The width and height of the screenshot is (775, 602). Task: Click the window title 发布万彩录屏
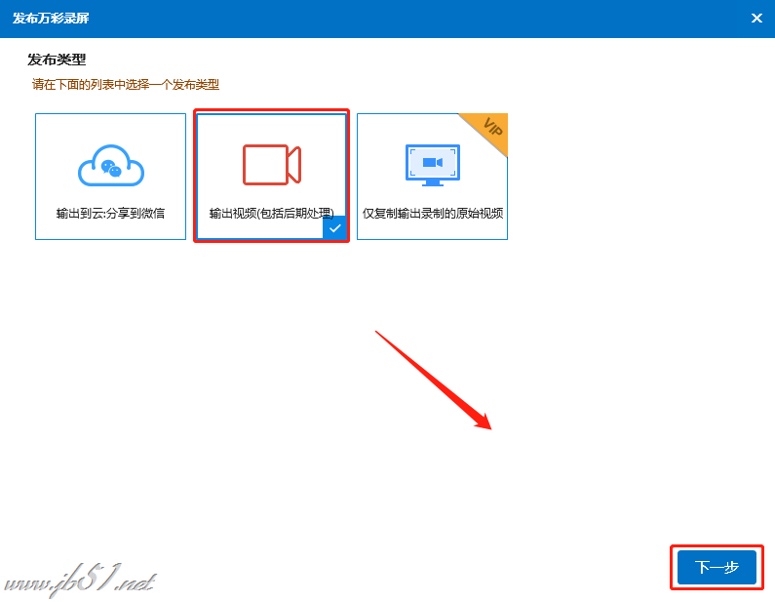tap(51, 19)
